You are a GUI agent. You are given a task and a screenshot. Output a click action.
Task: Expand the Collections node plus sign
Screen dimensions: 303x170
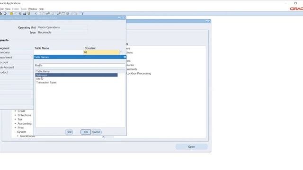15,115
